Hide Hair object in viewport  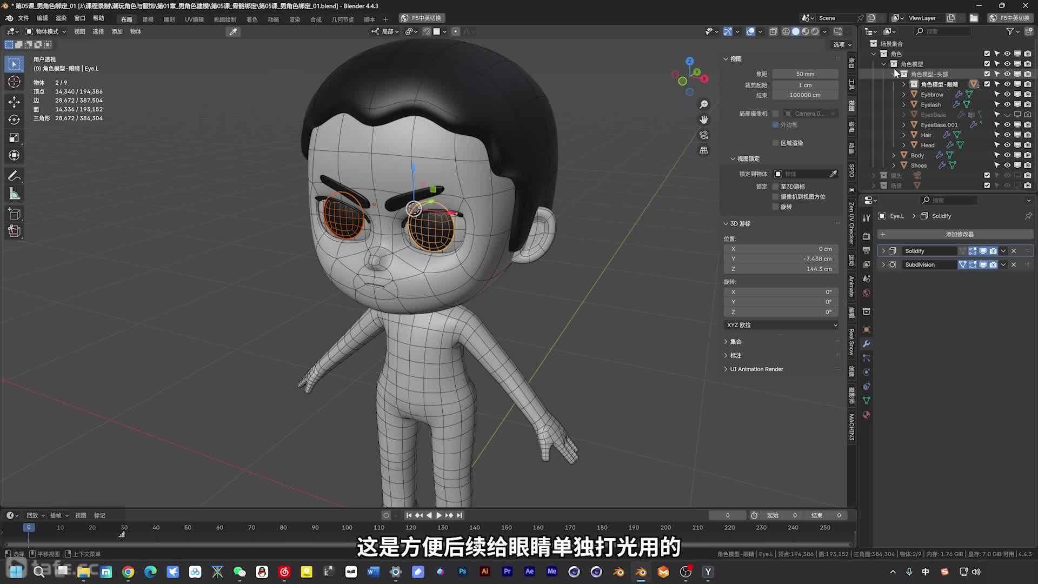pos(1007,135)
